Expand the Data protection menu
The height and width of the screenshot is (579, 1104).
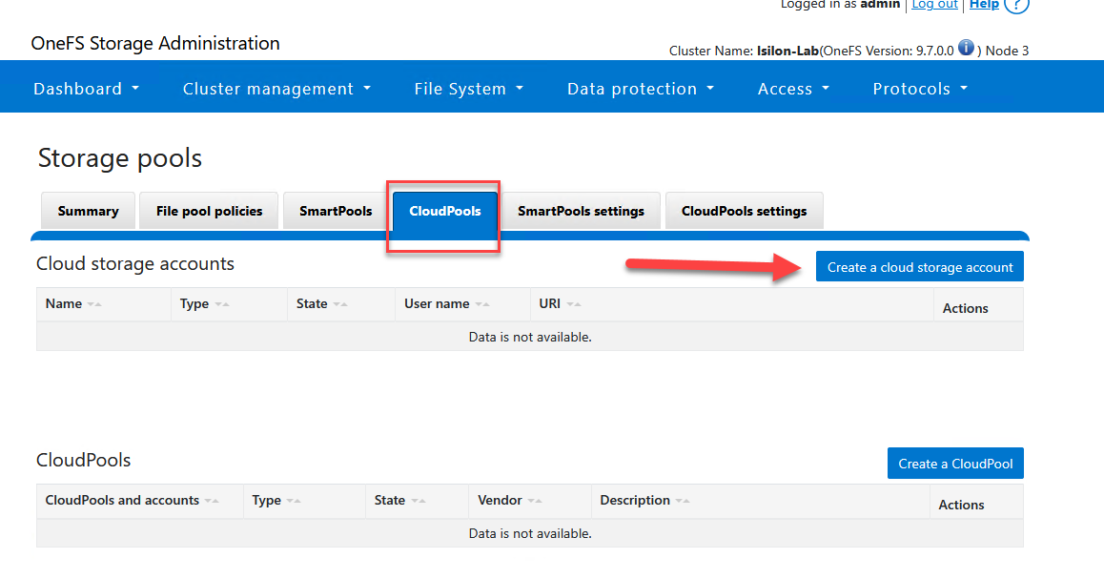[640, 88]
